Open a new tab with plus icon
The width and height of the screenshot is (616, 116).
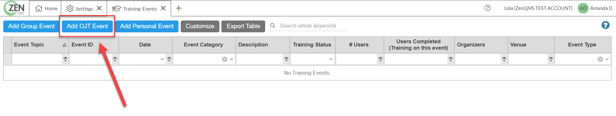coord(178,8)
